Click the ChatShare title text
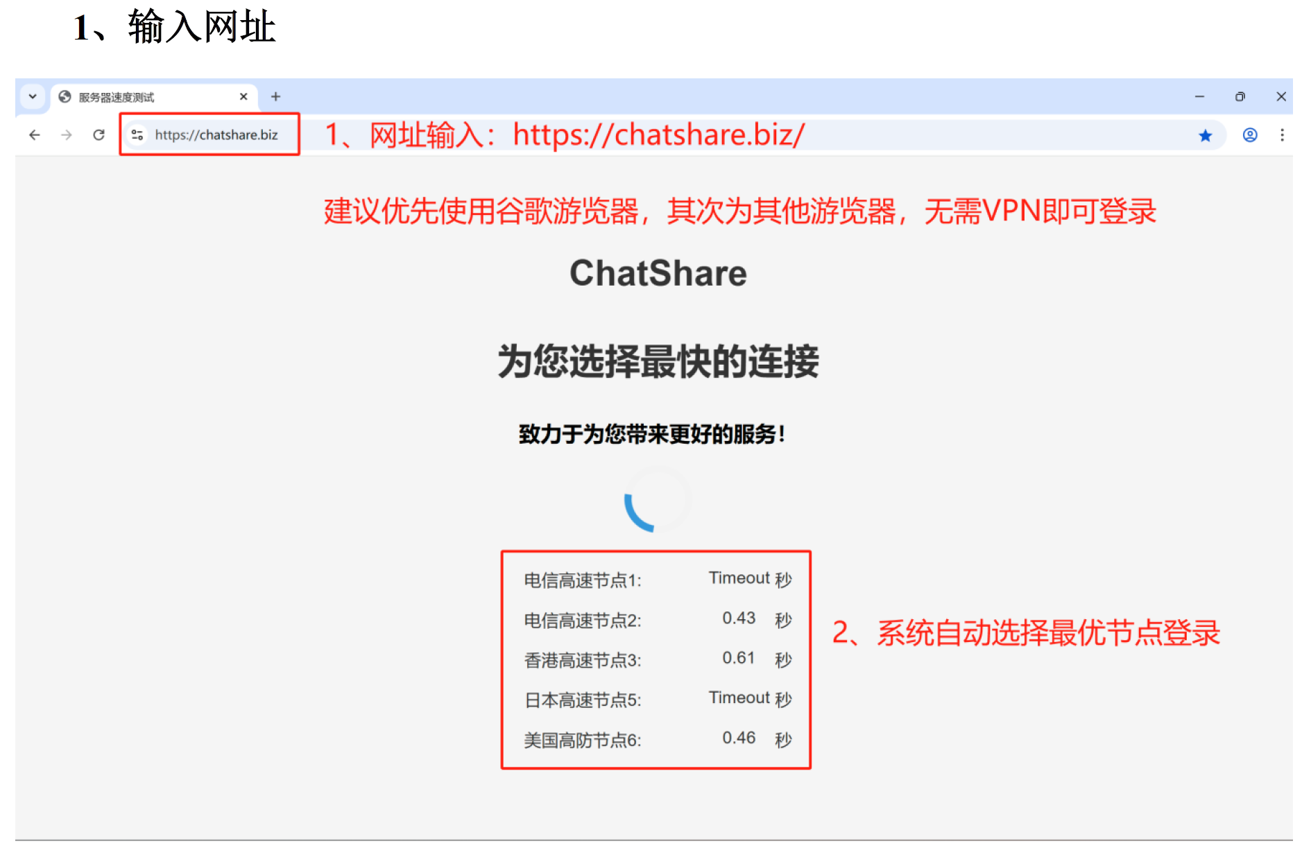The image size is (1302, 848). [x=658, y=273]
